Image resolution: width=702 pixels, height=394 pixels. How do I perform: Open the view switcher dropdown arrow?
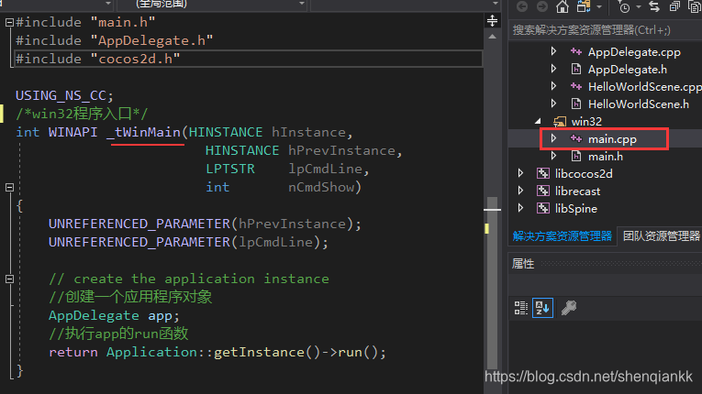pos(599,6)
